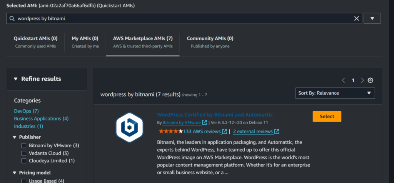Open the Sort By: Relevance dropdown
Image resolution: width=394 pixels, height=183 pixels.
(x=335, y=93)
